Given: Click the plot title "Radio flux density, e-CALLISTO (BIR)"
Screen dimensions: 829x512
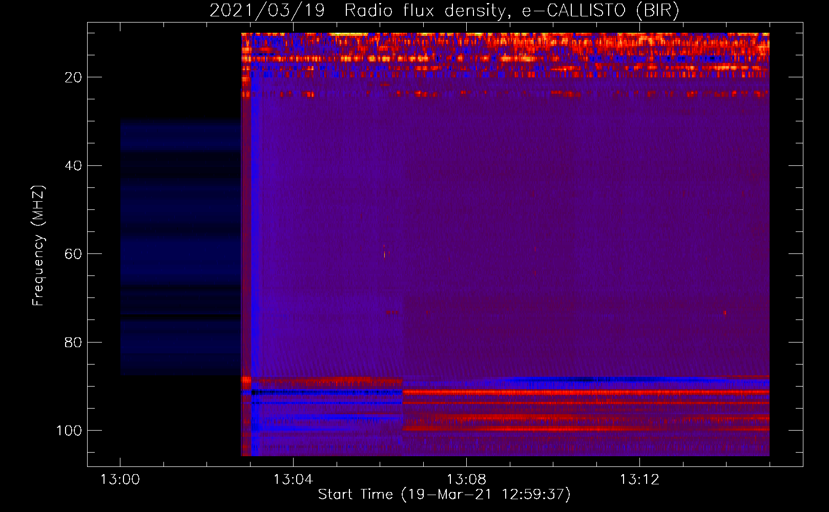Looking at the screenshot, I should point(511,10).
